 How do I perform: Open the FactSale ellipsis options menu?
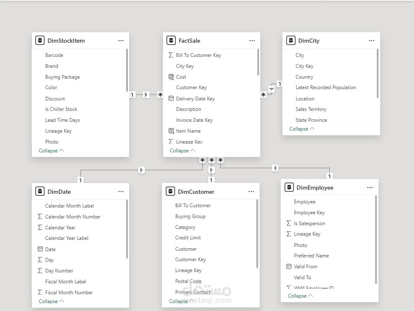pyautogui.click(x=252, y=41)
